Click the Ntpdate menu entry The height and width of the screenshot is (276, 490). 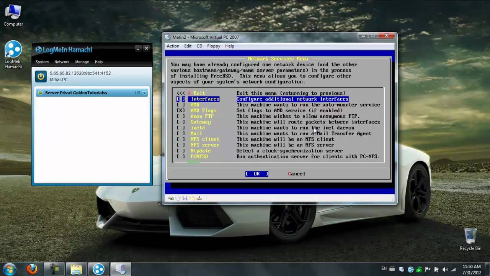(201, 151)
